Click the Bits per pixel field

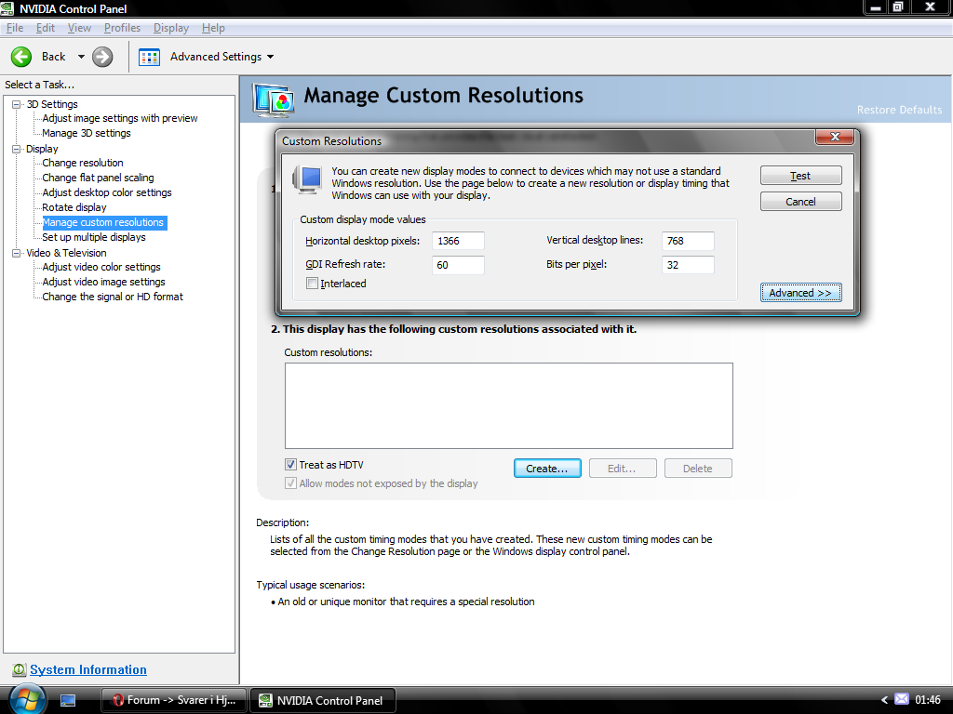click(x=688, y=265)
